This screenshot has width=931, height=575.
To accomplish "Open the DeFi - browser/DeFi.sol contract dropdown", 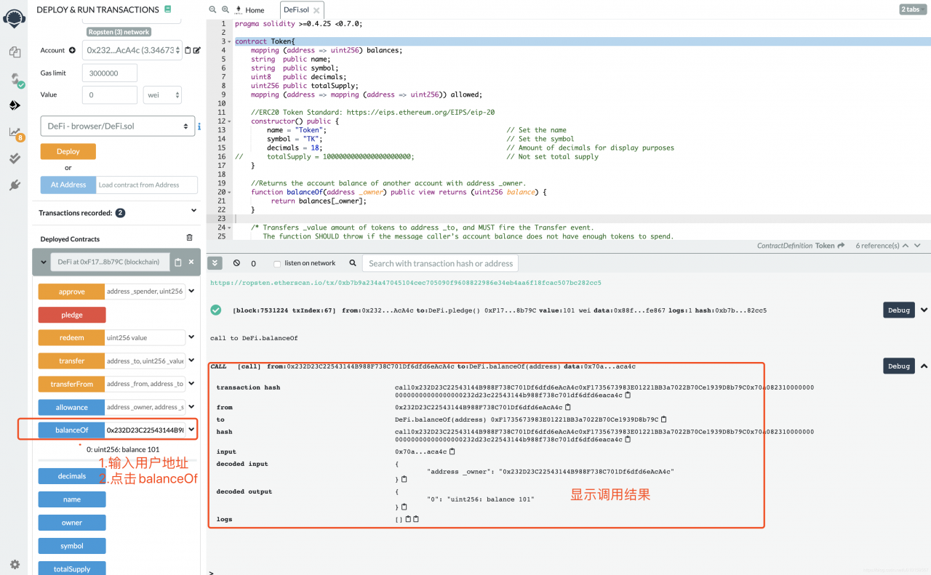I will [117, 126].
